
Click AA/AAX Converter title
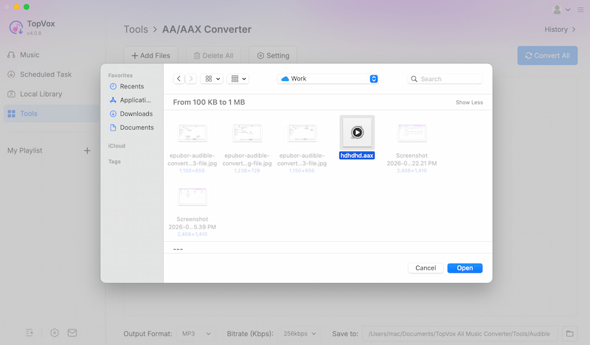[206, 29]
